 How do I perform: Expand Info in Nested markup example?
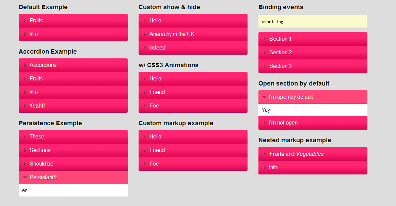[313, 168]
